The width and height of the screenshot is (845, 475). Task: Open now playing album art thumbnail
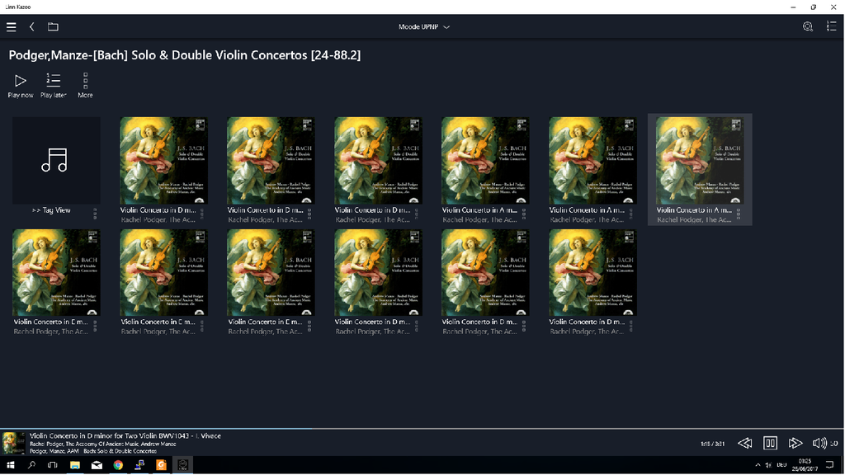(12, 443)
